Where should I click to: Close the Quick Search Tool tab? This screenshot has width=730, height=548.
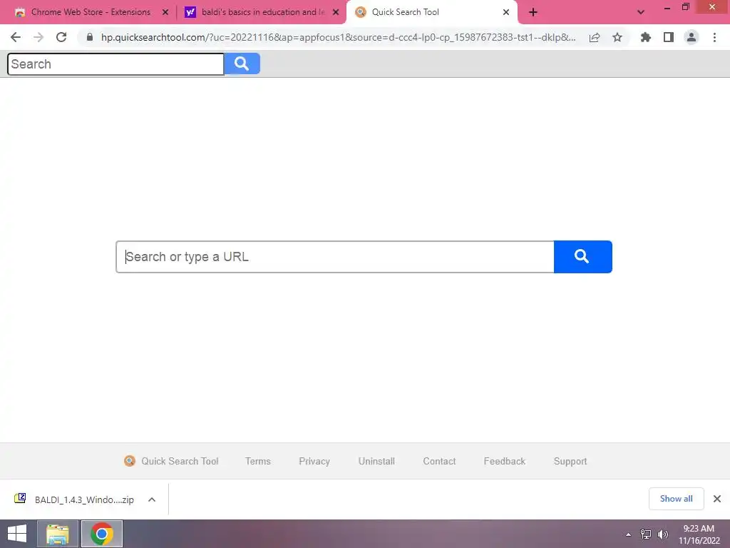click(506, 12)
